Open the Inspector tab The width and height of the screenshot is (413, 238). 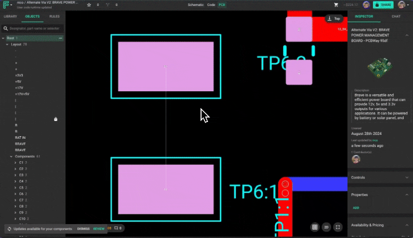click(364, 16)
